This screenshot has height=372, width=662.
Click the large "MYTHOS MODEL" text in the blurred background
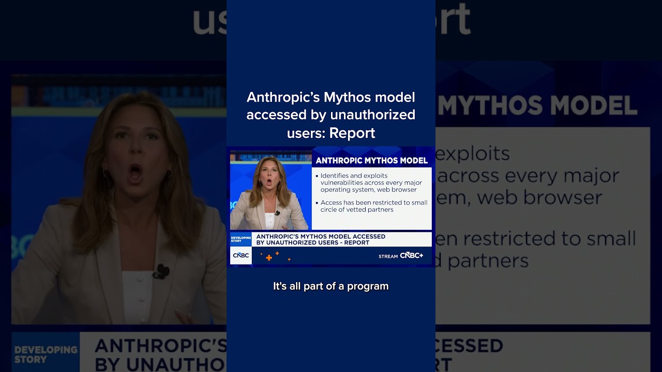[x=538, y=106]
